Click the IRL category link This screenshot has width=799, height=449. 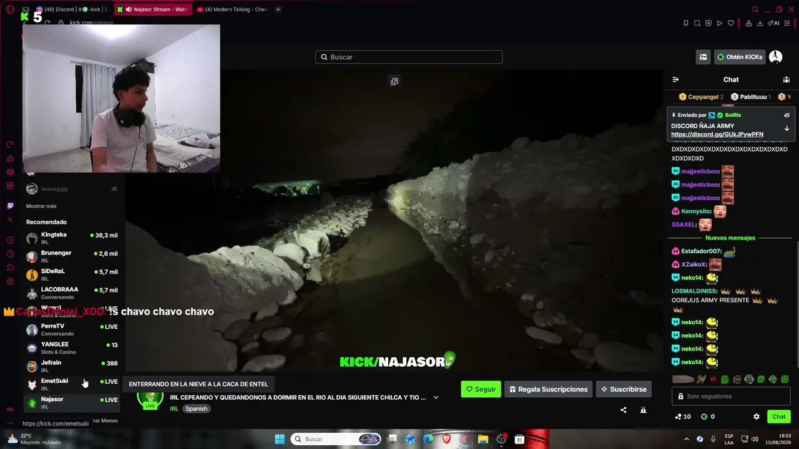click(174, 409)
